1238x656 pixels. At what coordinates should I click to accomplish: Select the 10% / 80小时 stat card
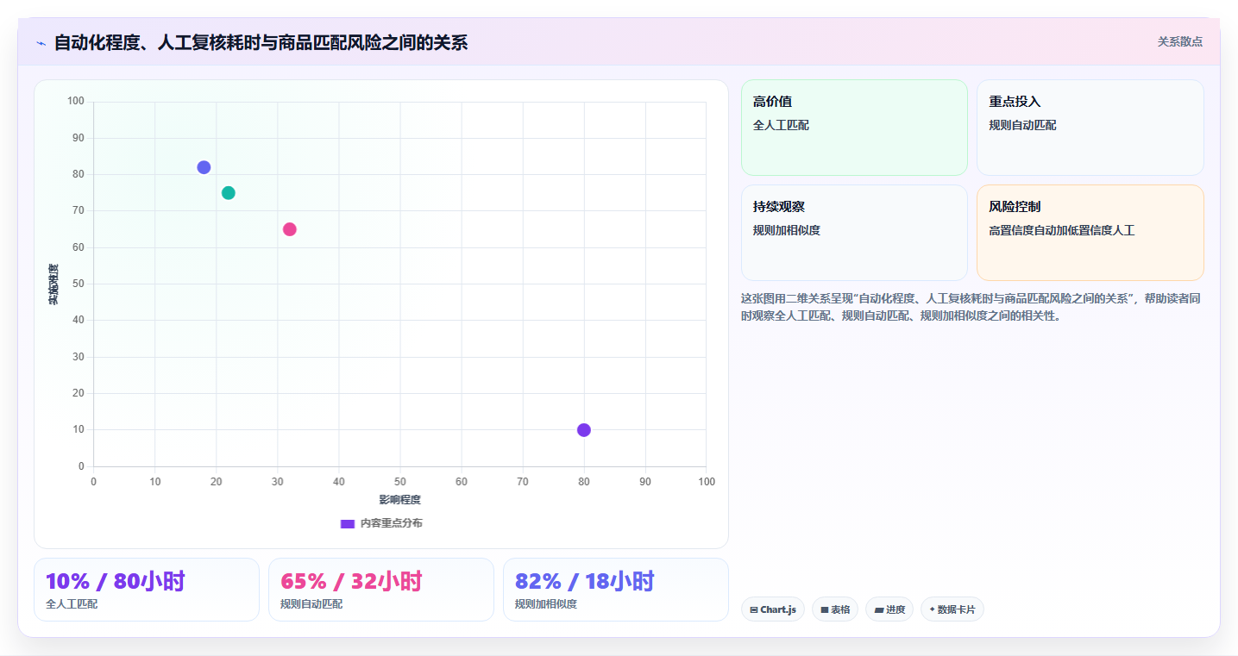tap(147, 590)
